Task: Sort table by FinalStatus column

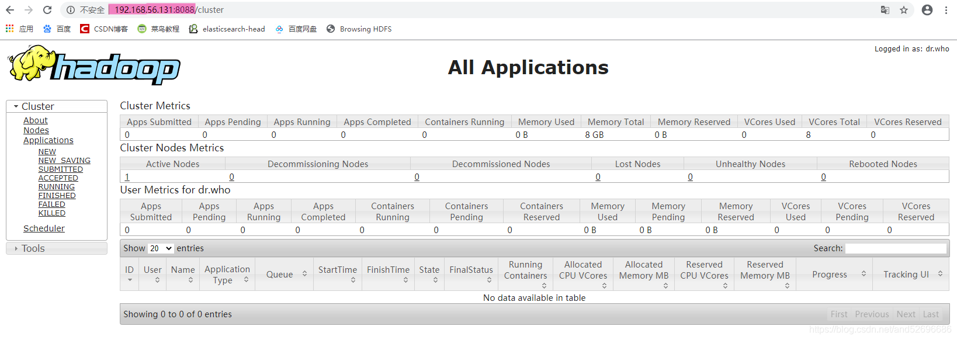Action: [471, 274]
